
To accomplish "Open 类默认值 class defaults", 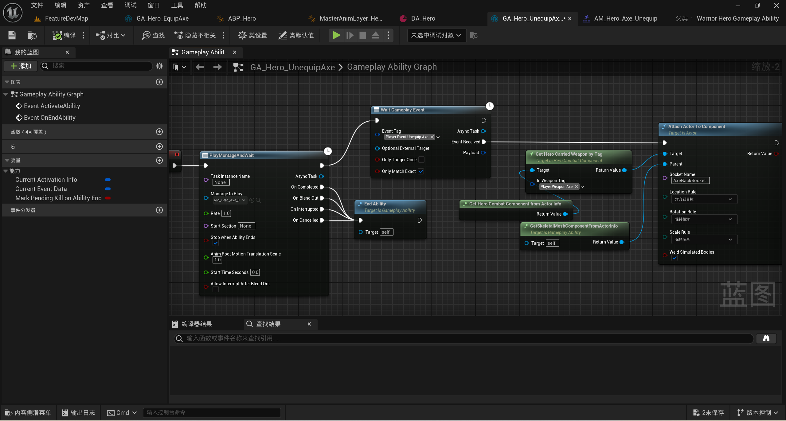I will pyautogui.click(x=296, y=35).
